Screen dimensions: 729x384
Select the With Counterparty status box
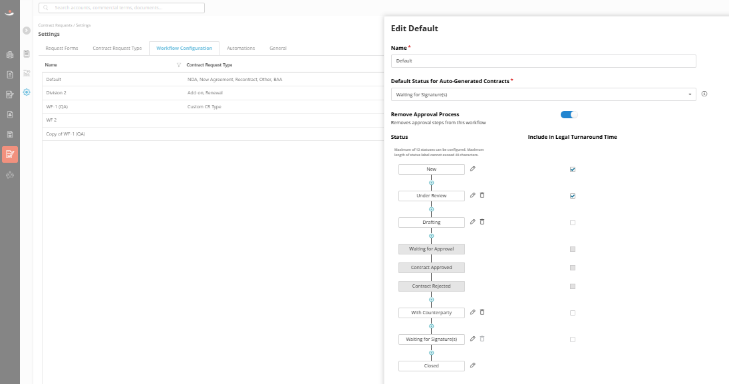point(432,313)
